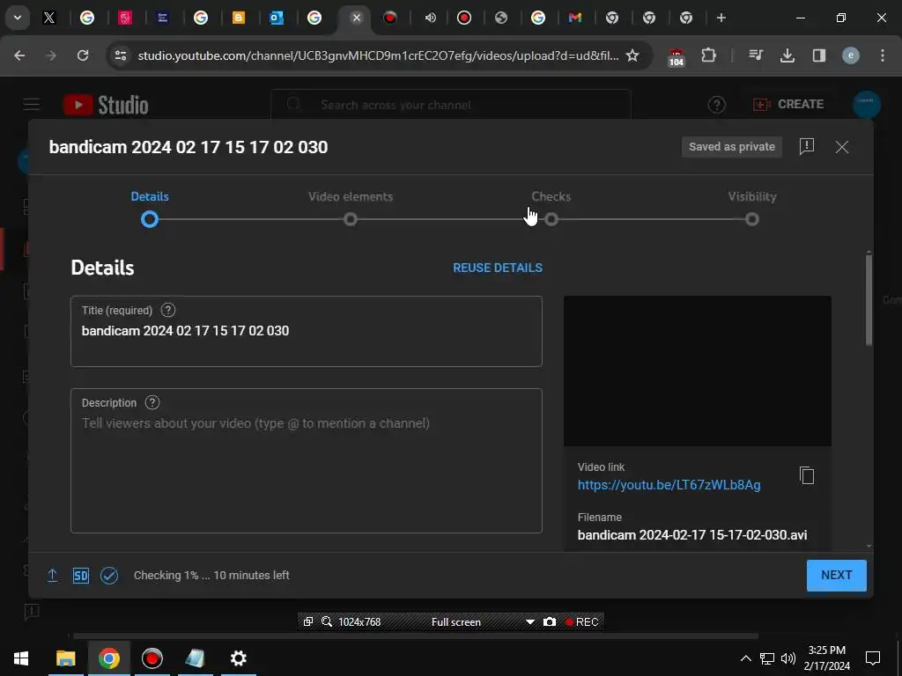Click the YouTube Studio logo
Screen dimensions: 902x676
click(x=106, y=105)
